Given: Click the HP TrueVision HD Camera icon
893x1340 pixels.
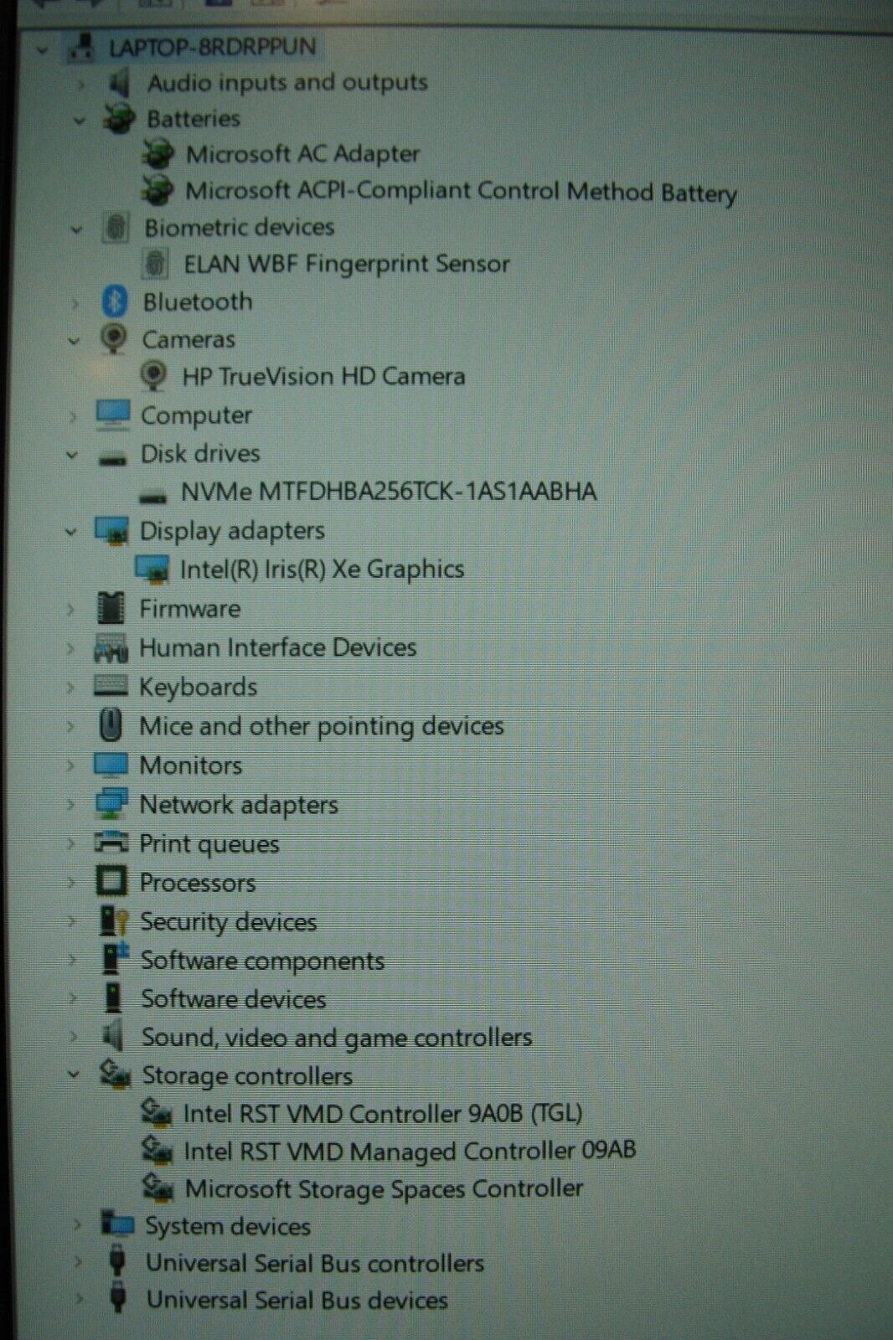Looking at the screenshot, I should [153, 376].
